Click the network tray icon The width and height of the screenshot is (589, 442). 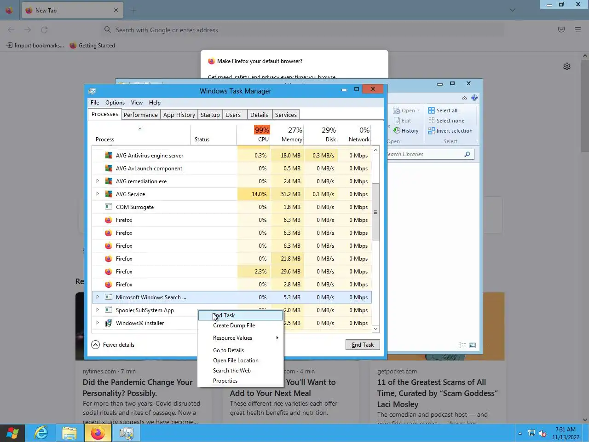point(531,433)
